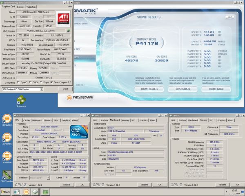Click the DRAM Frequency value in CPU-Z
Viewport: 245px width, 196px height.
click(x=215, y=142)
